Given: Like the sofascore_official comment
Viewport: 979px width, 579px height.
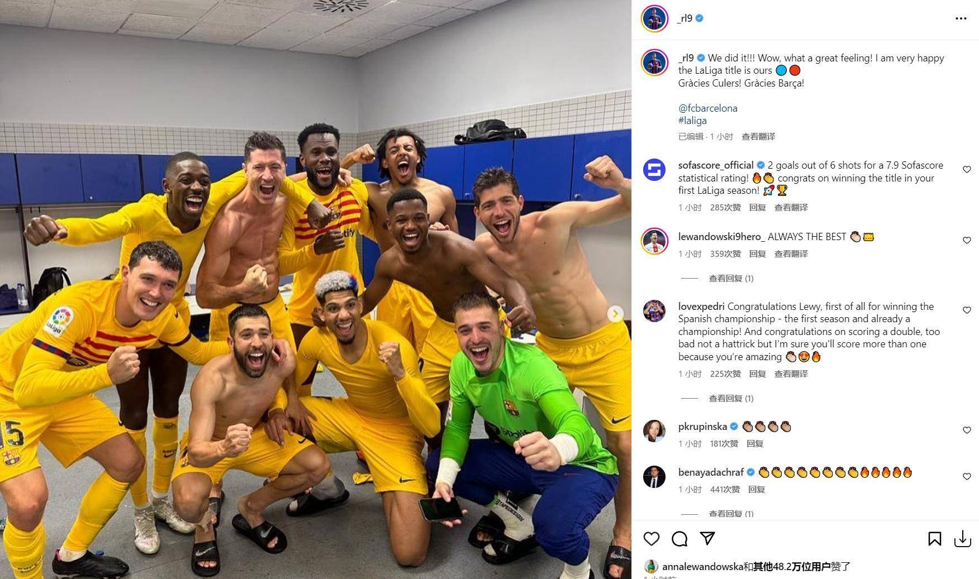Looking at the screenshot, I should 967,169.
